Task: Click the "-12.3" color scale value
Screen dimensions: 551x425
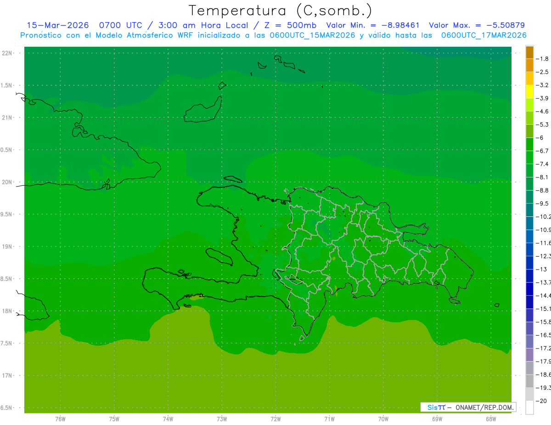Action: point(544,256)
